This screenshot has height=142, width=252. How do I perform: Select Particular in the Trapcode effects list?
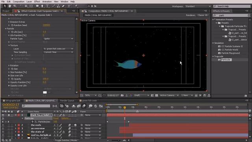pyautogui.click(x=226, y=60)
